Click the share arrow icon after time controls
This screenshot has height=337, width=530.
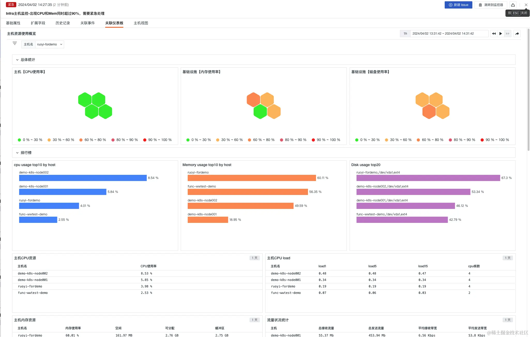[x=517, y=34]
